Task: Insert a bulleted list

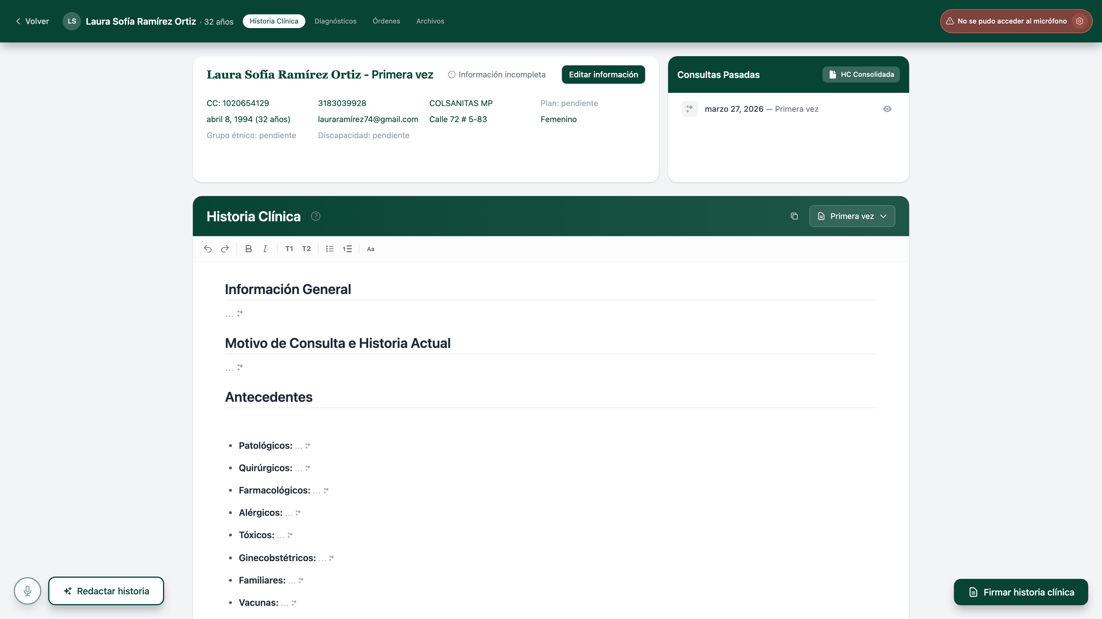Action: (330, 249)
